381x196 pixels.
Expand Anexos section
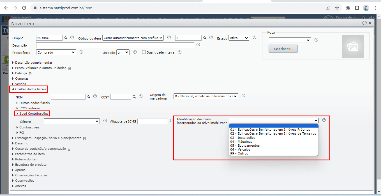coord(19,186)
